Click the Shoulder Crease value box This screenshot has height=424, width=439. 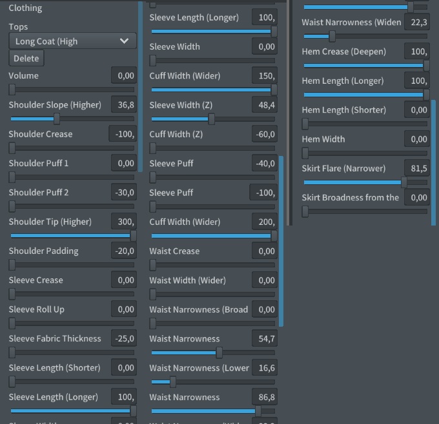pos(123,134)
